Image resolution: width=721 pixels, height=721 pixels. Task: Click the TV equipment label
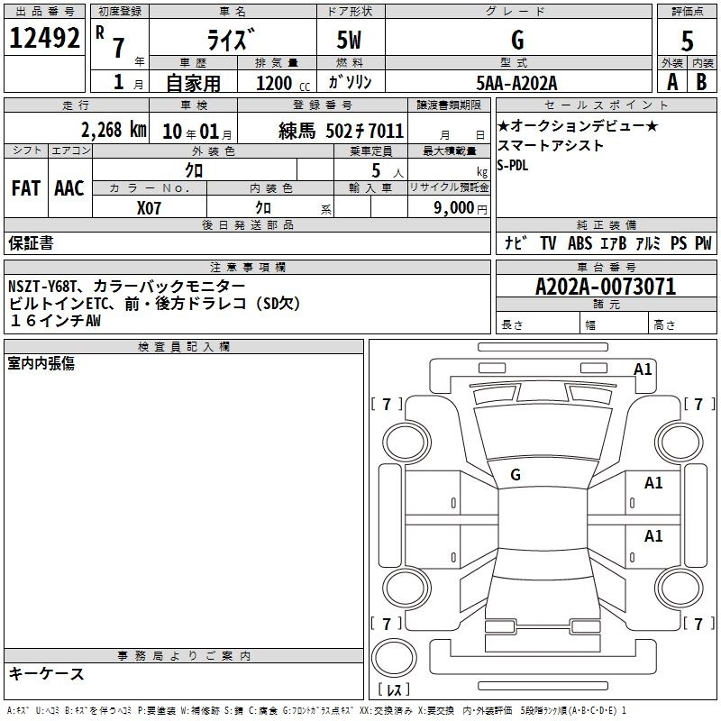coord(548,242)
